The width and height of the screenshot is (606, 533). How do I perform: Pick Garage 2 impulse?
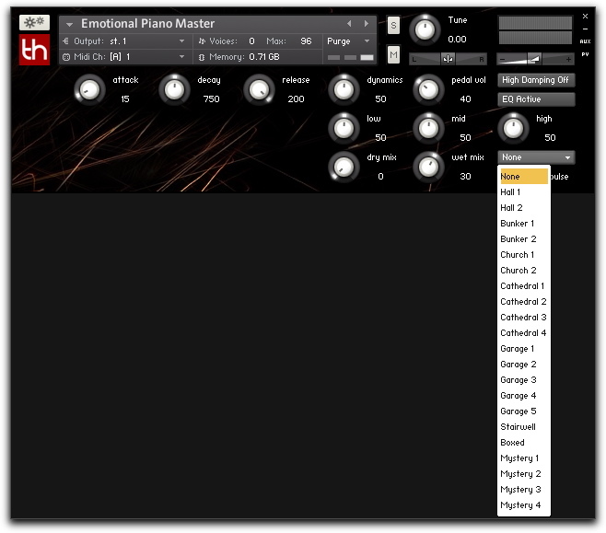coord(524,365)
